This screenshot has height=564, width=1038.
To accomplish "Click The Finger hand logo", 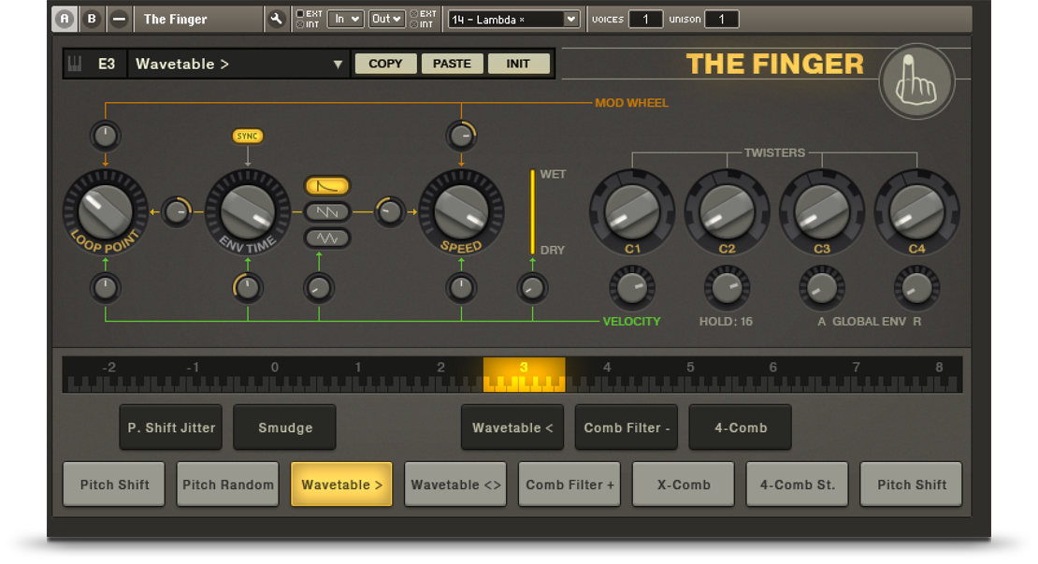I will (x=916, y=81).
